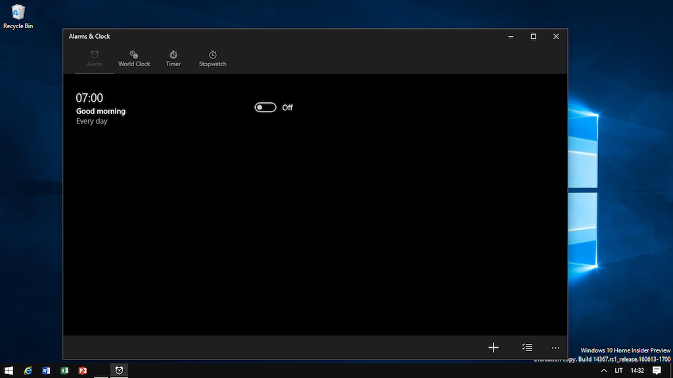The width and height of the screenshot is (673, 378).
Task: Open the Windows Start menu
Action: [x=9, y=370]
